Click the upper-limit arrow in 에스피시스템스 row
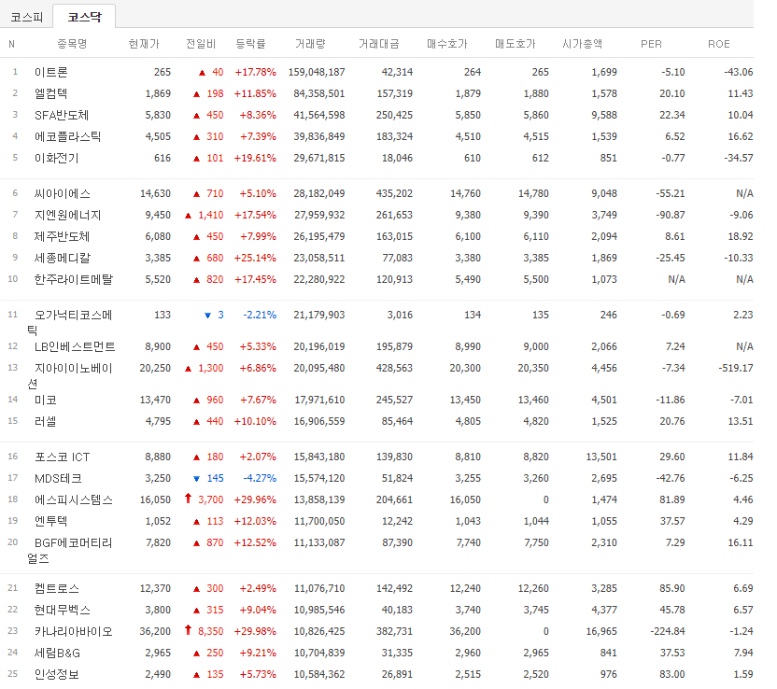Viewport: 777px width, 689px height. coord(188,499)
